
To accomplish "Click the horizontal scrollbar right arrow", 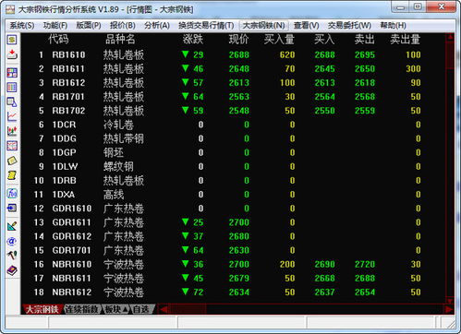I will coord(449,309).
